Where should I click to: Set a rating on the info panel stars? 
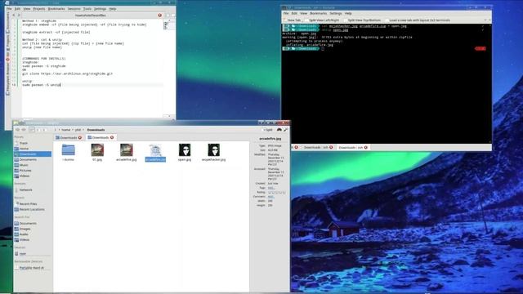(x=276, y=193)
